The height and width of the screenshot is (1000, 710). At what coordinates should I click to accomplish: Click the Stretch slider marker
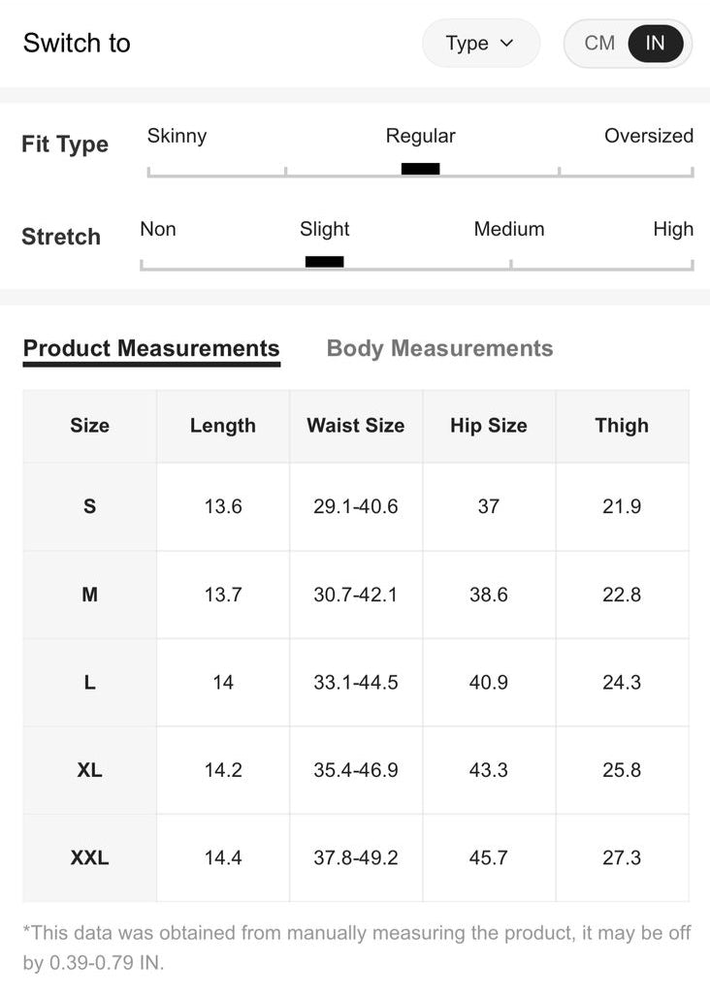click(x=324, y=262)
